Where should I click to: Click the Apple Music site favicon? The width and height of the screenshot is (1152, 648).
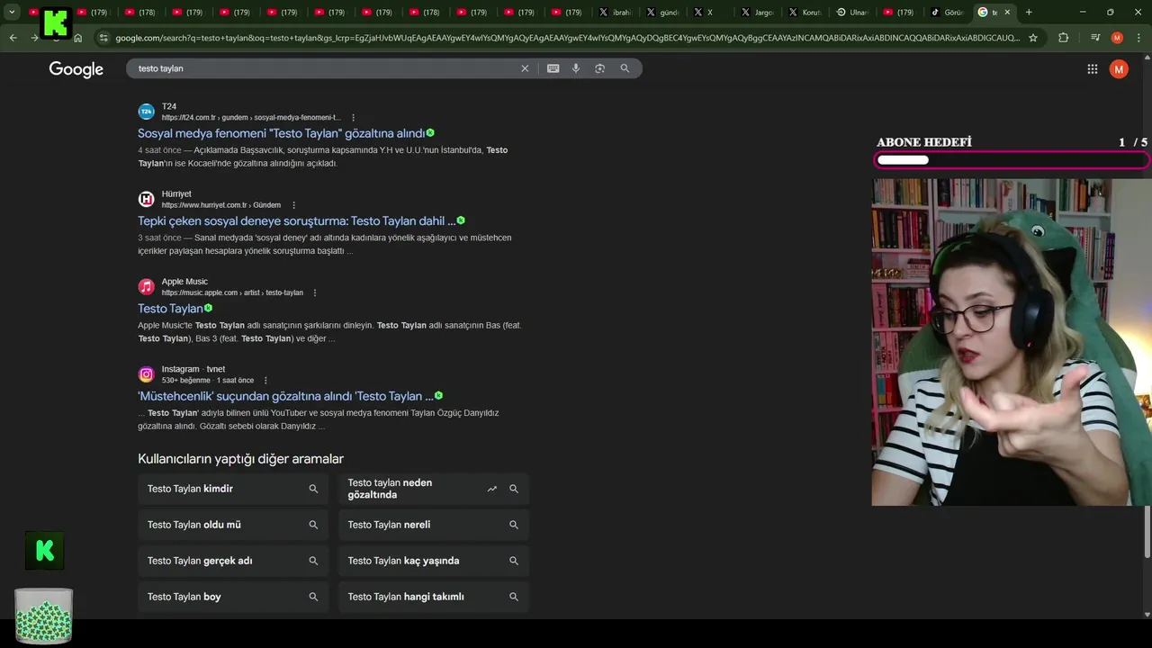tap(146, 286)
